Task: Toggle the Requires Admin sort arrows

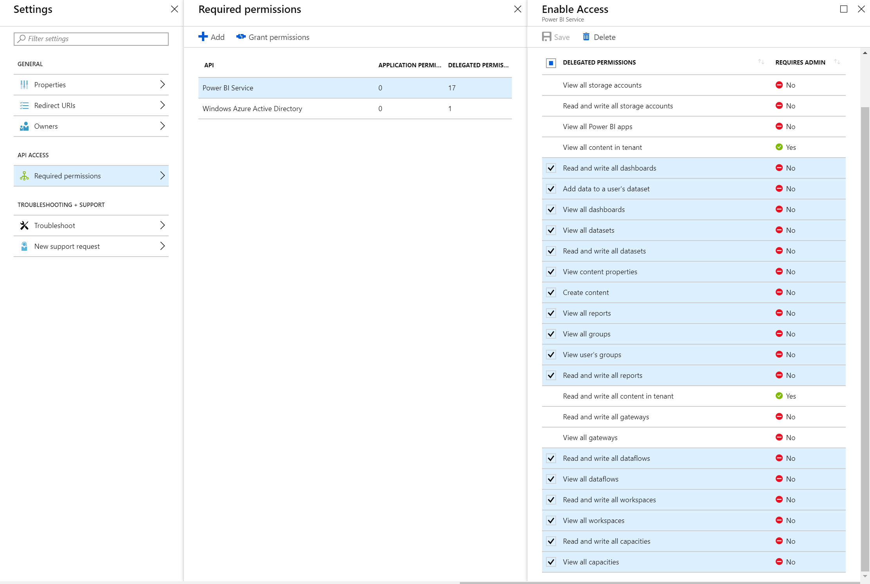Action: click(838, 62)
